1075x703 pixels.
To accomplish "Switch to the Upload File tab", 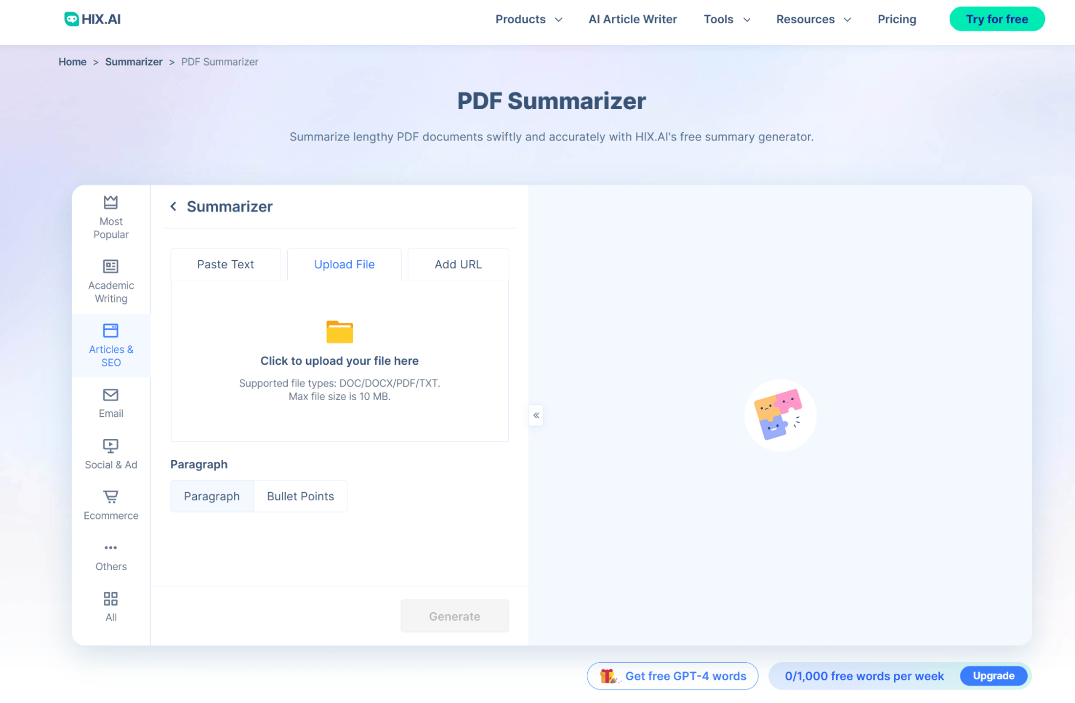I will [x=344, y=264].
